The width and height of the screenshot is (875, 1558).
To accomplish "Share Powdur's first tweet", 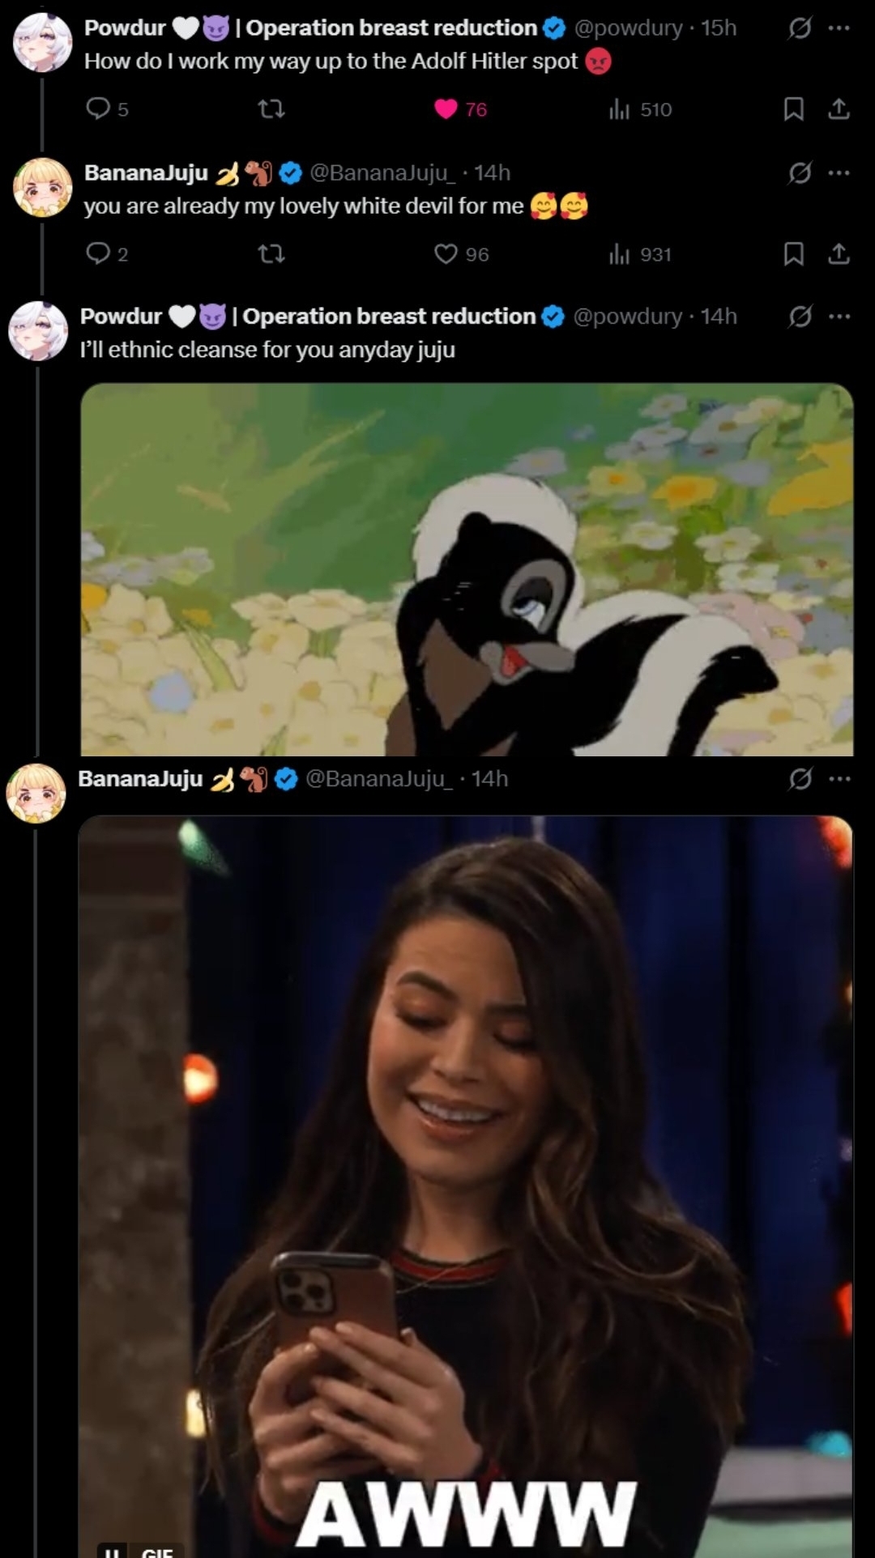I will tap(839, 109).
